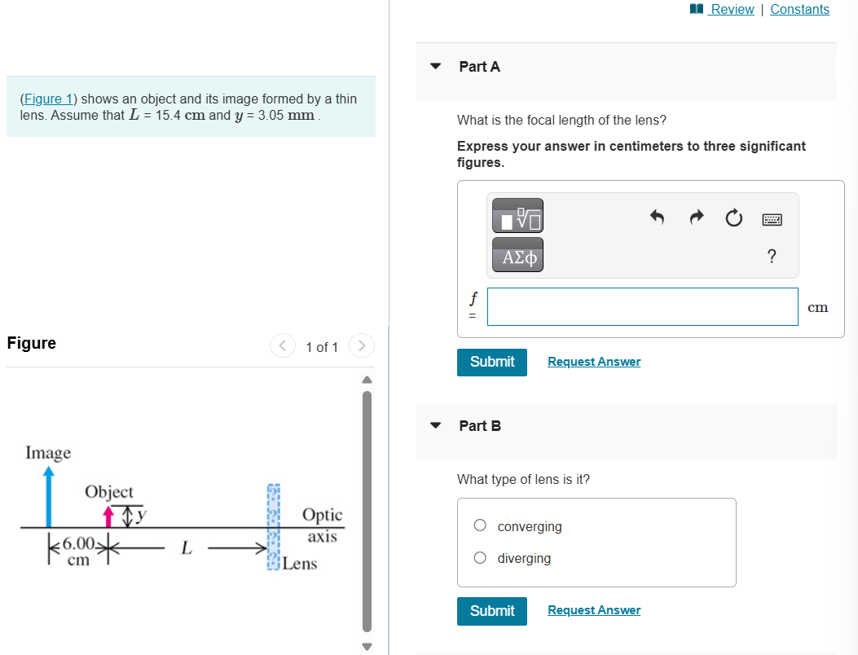This screenshot has width=858, height=655.
Task: Select the diverging radio button
Action: [480, 557]
